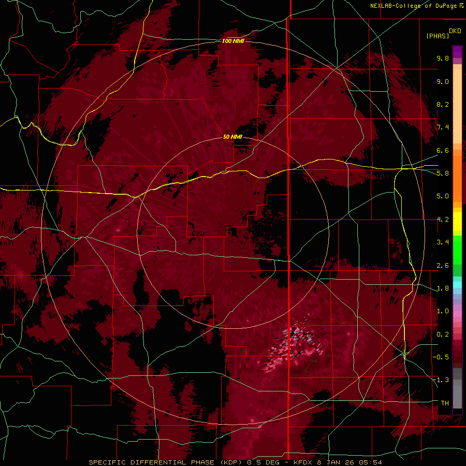Click the 5.0 value on the color scale
The width and height of the screenshot is (466, 466).
point(443,196)
